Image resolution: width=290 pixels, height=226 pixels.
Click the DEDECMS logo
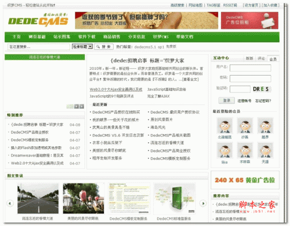point(38,20)
